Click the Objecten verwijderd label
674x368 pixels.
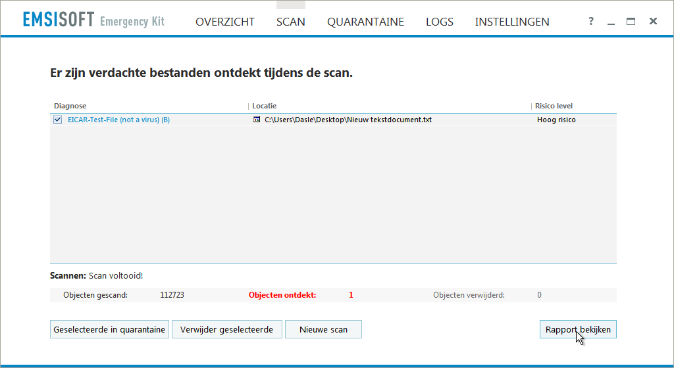(469, 295)
